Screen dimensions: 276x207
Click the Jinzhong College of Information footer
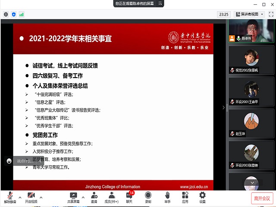113,187
